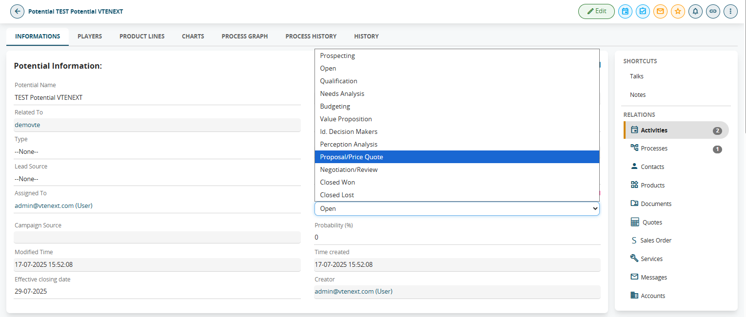This screenshot has width=746, height=317.
Task: Click the notification bell icon
Action: click(x=695, y=11)
